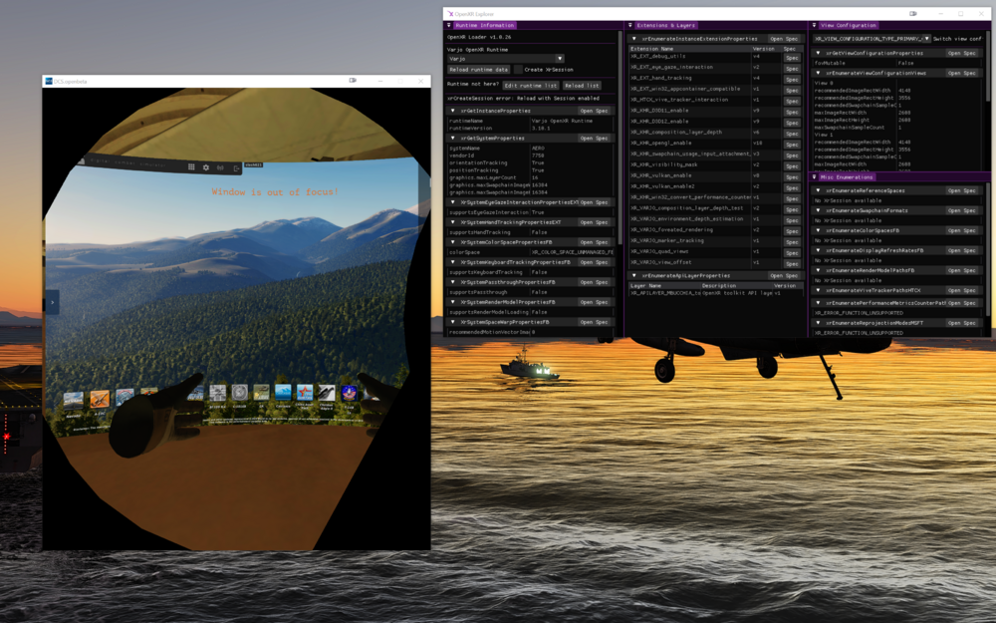Select the Misc Enumerations tab
The height and width of the screenshot is (623, 996).
pos(847,177)
